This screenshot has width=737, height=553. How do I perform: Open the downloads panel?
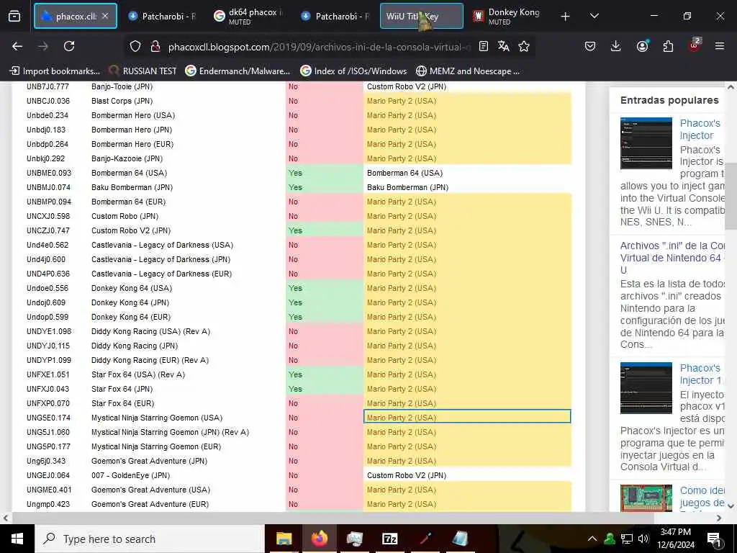coord(616,46)
